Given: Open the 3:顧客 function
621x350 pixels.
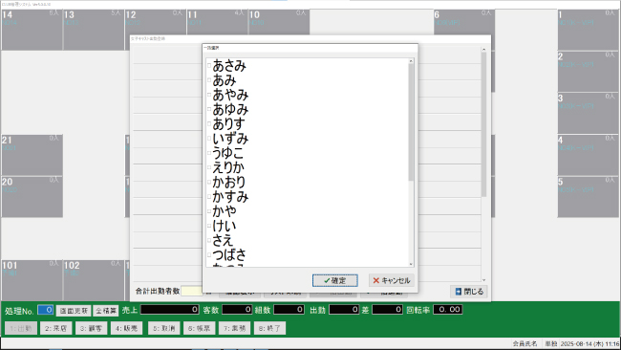Looking at the screenshot, I should point(91,328).
